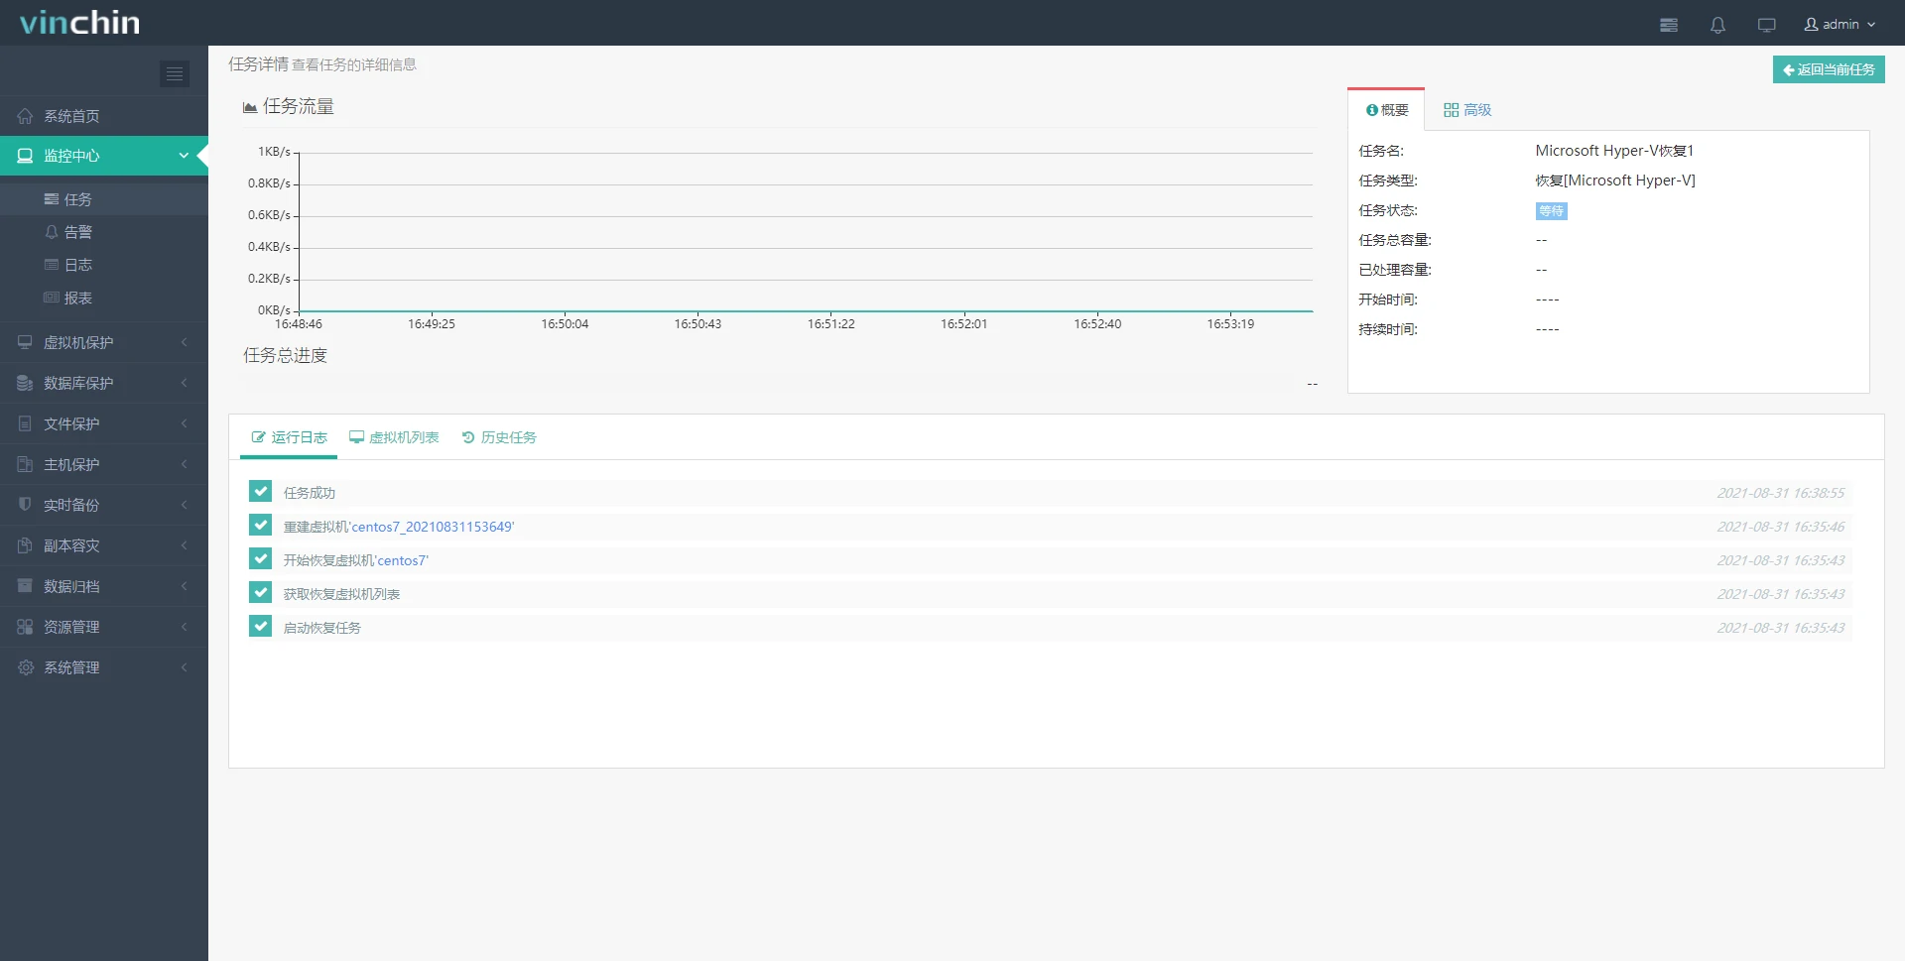This screenshot has width=1905, height=961.
Task: Open the notification bell icon
Action: pyautogui.click(x=1717, y=25)
